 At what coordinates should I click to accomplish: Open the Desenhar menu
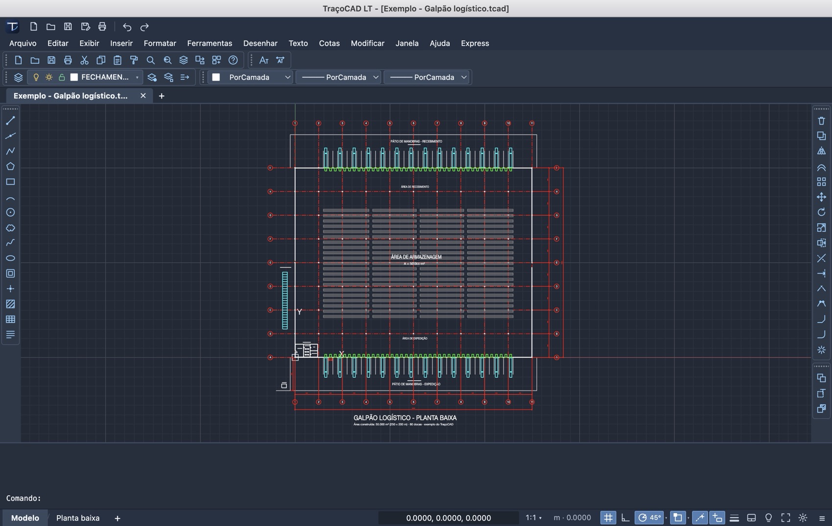(260, 43)
